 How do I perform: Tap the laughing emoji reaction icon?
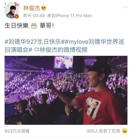(125, 131)
